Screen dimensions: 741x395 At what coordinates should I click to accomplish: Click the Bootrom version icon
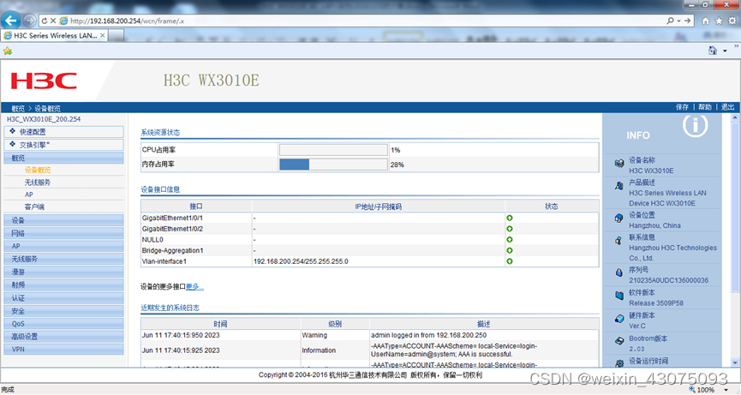[619, 341]
